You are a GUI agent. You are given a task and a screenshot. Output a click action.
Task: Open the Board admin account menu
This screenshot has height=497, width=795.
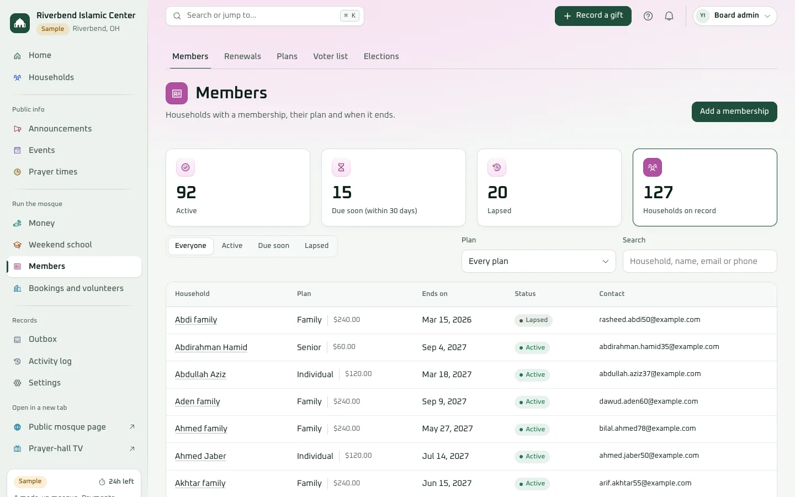pos(735,16)
